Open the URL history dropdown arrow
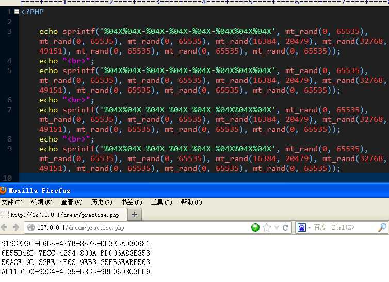389x282 pixels. click(x=277, y=227)
